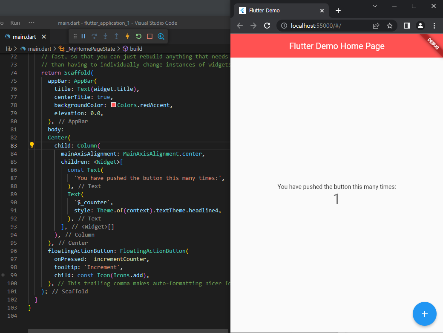Open the browser profile avatar
443x333 pixels.
click(420, 26)
